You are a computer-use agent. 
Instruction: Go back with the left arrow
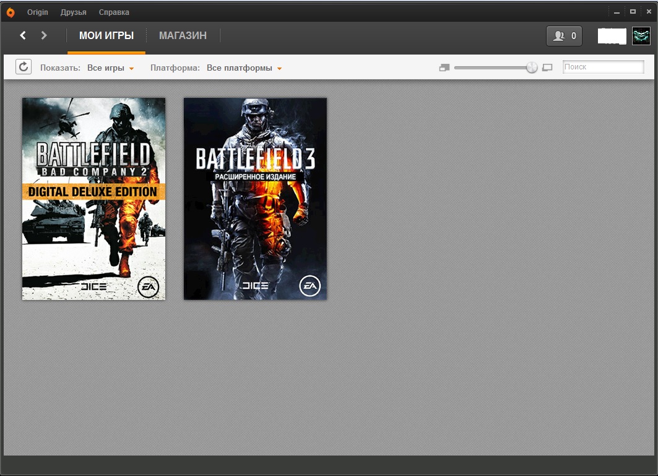[x=23, y=36]
